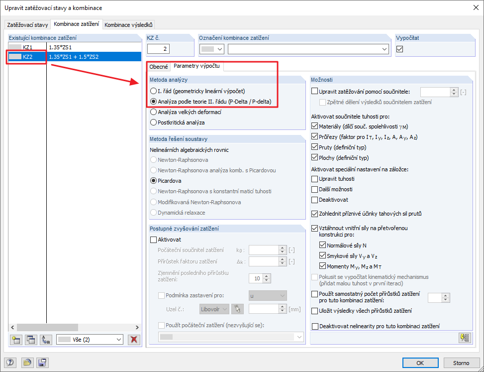
Task: Select KZ1 combination row
Action: [75, 47]
